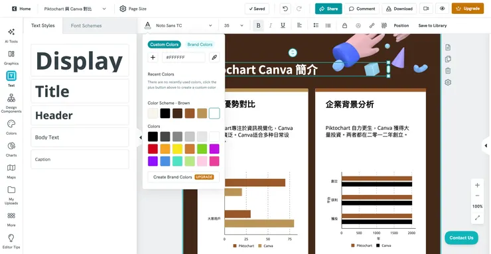Open Page Size settings

tap(133, 9)
